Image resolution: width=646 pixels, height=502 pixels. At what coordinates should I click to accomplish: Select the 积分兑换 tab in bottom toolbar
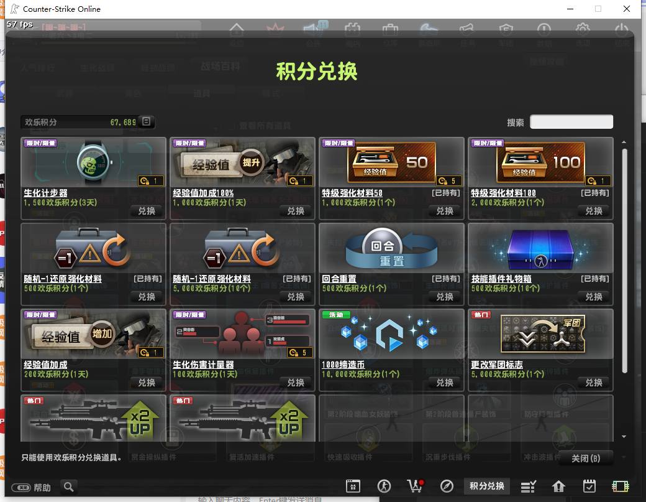coord(487,486)
